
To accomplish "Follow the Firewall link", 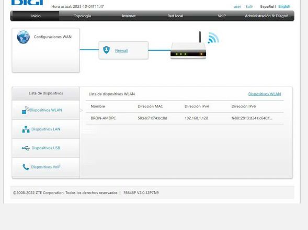I will tap(121, 51).
